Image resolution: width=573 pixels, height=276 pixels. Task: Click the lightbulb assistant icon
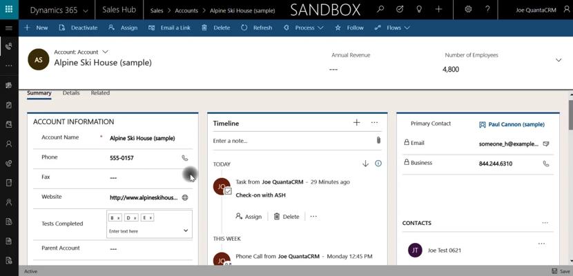[419, 10]
